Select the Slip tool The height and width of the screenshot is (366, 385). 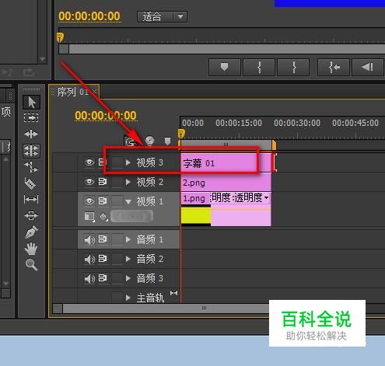point(31,200)
